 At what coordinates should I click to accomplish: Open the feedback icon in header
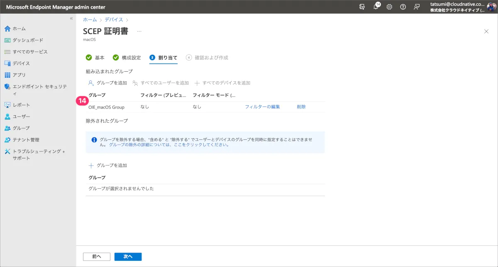tap(416, 7)
